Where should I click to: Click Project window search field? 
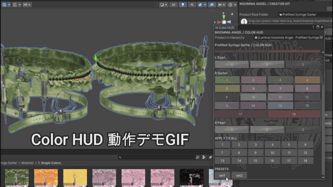pos(157,157)
